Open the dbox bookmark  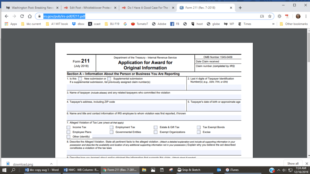80,24
